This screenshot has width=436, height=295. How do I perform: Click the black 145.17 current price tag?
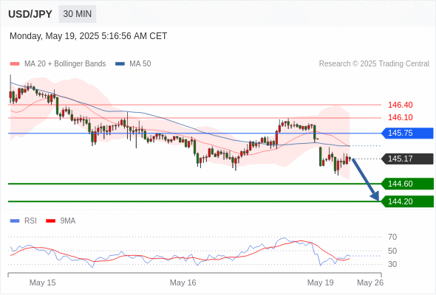[407, 159]
